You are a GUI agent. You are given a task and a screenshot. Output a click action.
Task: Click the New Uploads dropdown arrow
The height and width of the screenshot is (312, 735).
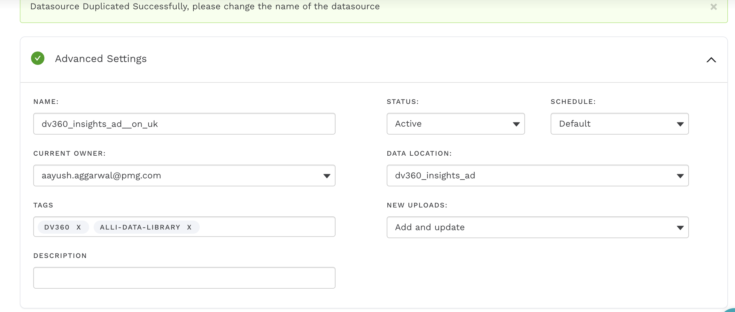click(x=680, y=228)
